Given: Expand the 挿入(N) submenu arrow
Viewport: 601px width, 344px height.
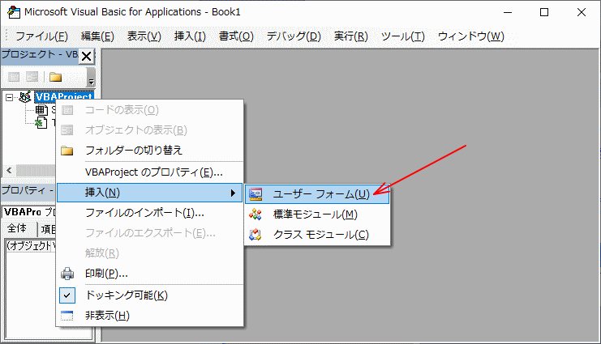Looking at the screenshot, I should pos(233,193).
